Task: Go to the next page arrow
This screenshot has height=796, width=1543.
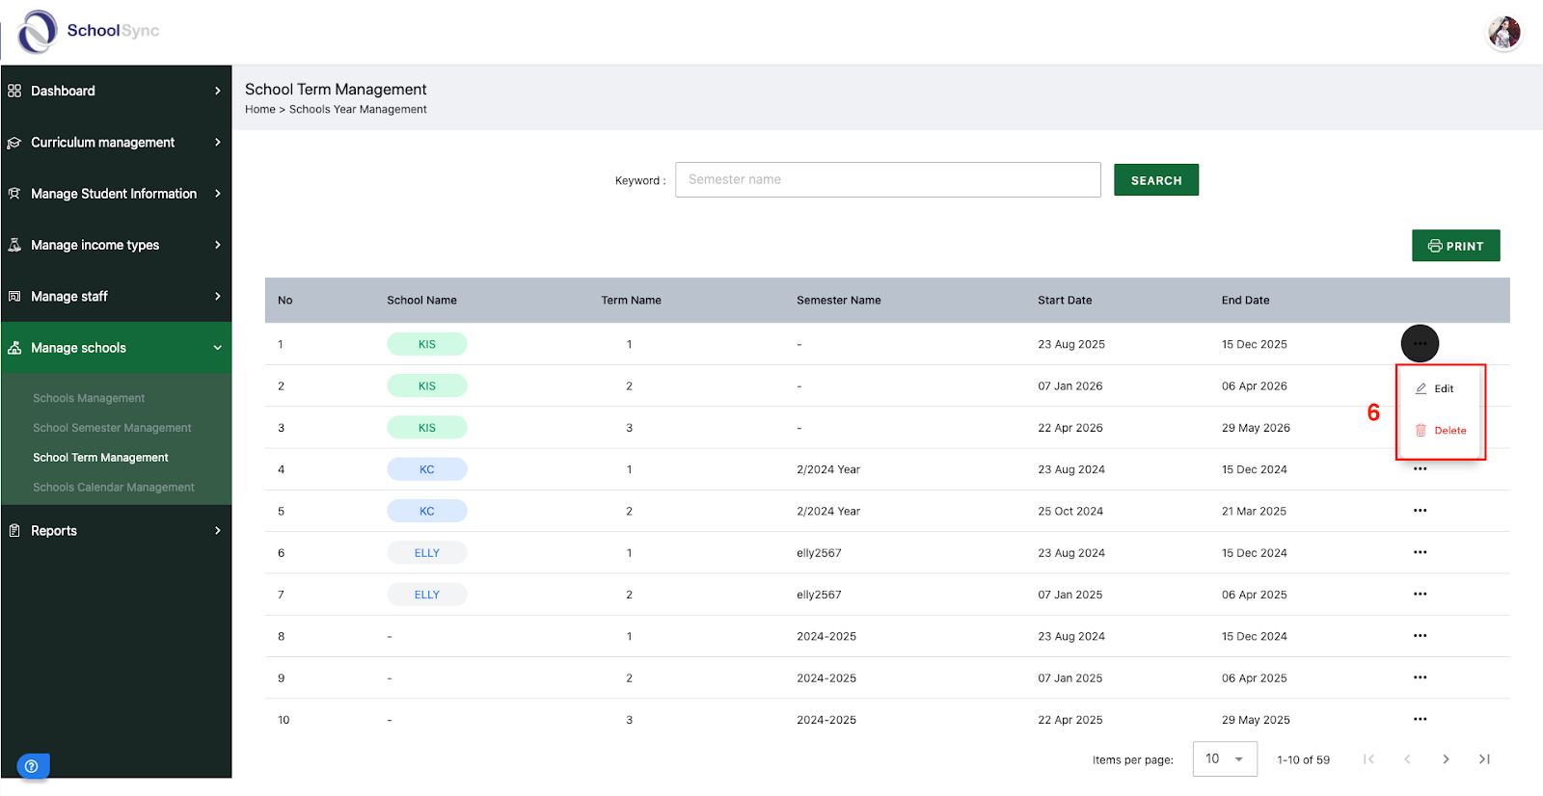Action: click(1446, 759)
